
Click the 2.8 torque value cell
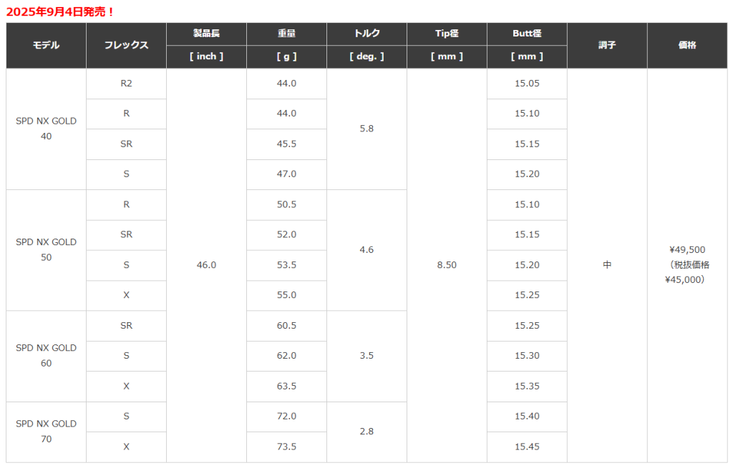[x=366, y=431]
